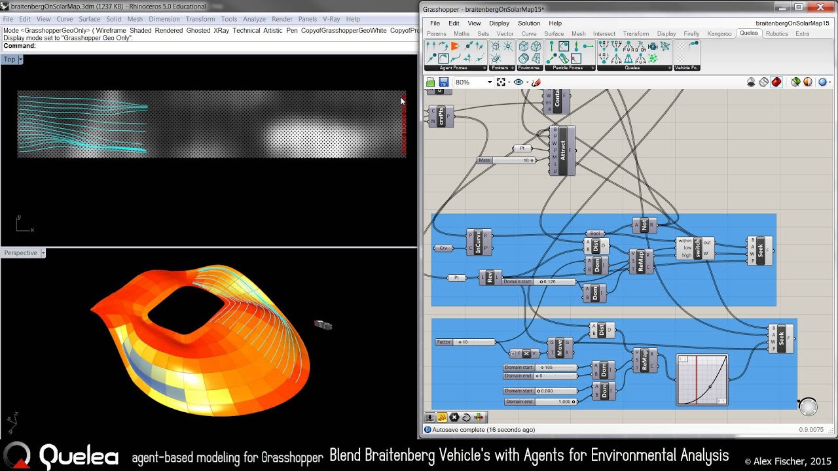Click the blue floppy Save icon in Grasshopper
Viewport: 838px width, 471px height.
click(x=443, y=82)
